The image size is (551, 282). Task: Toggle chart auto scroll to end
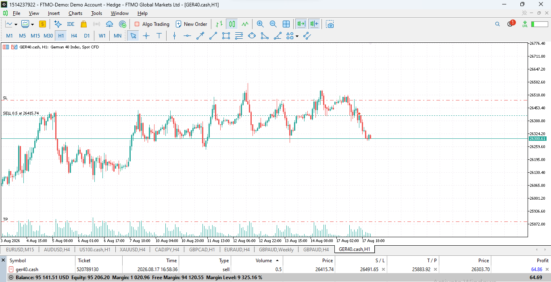tap(301, 24)
